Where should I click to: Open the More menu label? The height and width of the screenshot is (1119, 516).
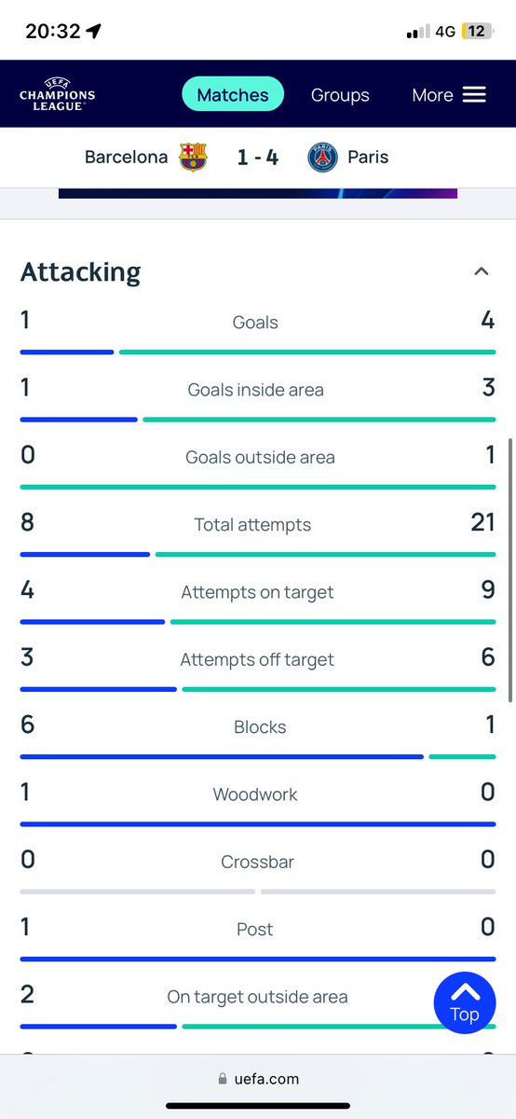pyautogui.click(x=433, y=95)
